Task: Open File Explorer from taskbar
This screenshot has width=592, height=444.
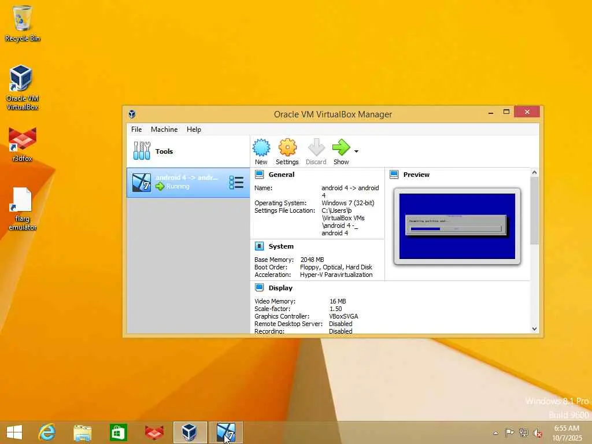Action: tap(82, 432)
